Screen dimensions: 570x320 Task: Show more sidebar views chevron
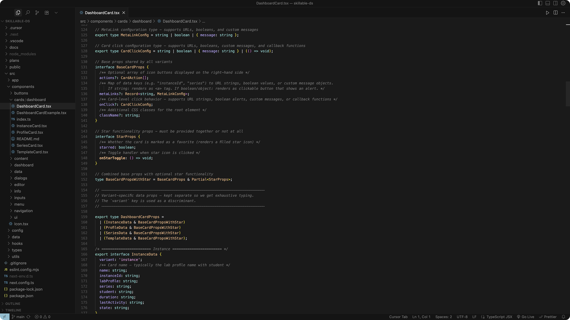[x=56, y=13]
